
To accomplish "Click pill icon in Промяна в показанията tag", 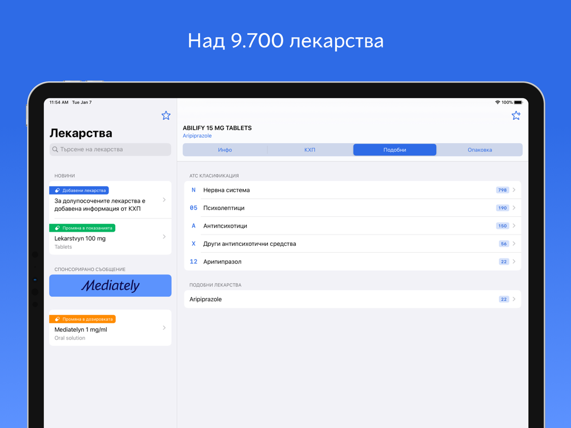I will tap(57, 228).
